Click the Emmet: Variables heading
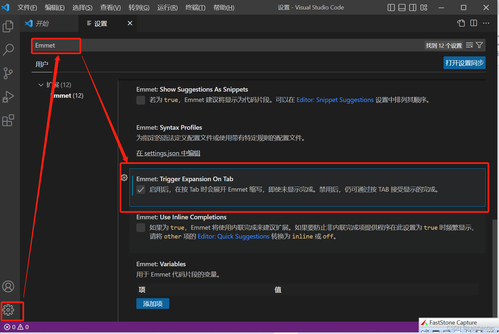 (x=161, y=264)
